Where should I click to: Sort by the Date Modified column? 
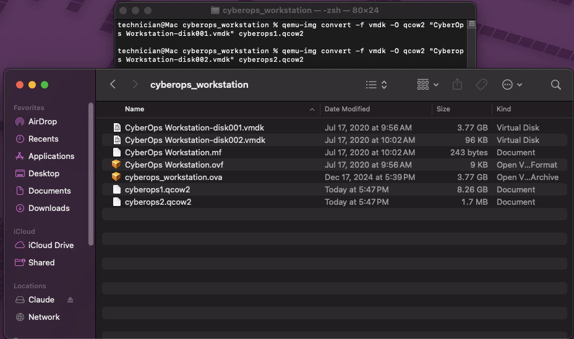coord(347,109)
